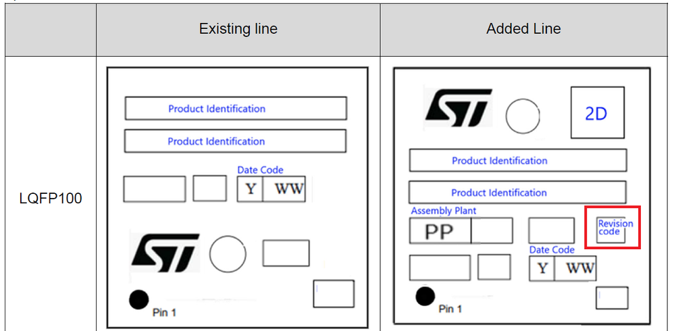The width and height of the screenshot is (674, 331).
Task: Click the black Pin 1 dot in the Existing line diagram
Action: point(139,300)
